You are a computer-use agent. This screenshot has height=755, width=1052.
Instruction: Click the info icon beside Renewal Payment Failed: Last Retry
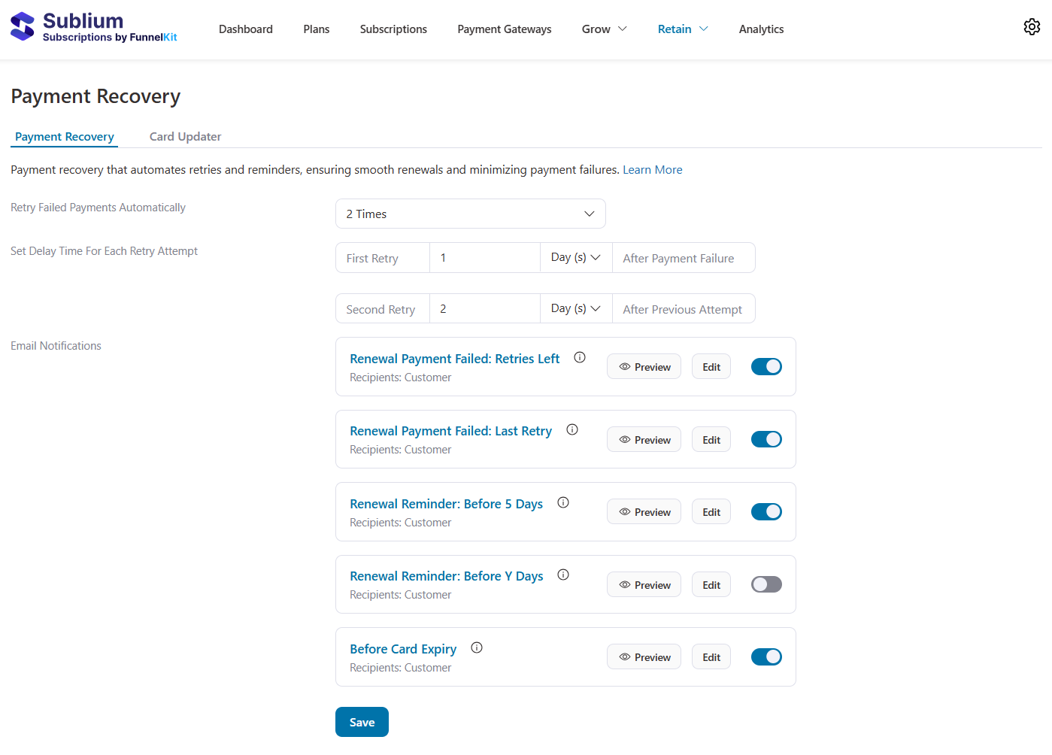point(572,429)
